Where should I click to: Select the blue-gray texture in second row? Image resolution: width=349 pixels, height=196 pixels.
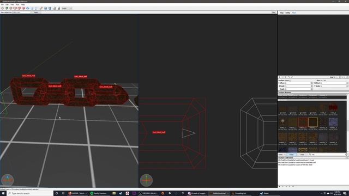[333, 122]
